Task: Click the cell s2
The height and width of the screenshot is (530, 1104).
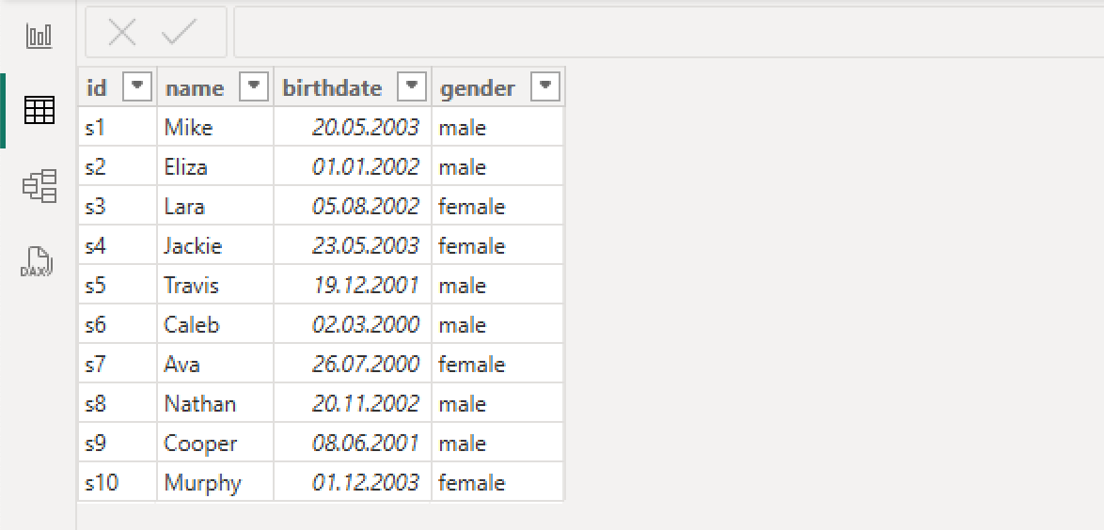Action: pos(118,167)
